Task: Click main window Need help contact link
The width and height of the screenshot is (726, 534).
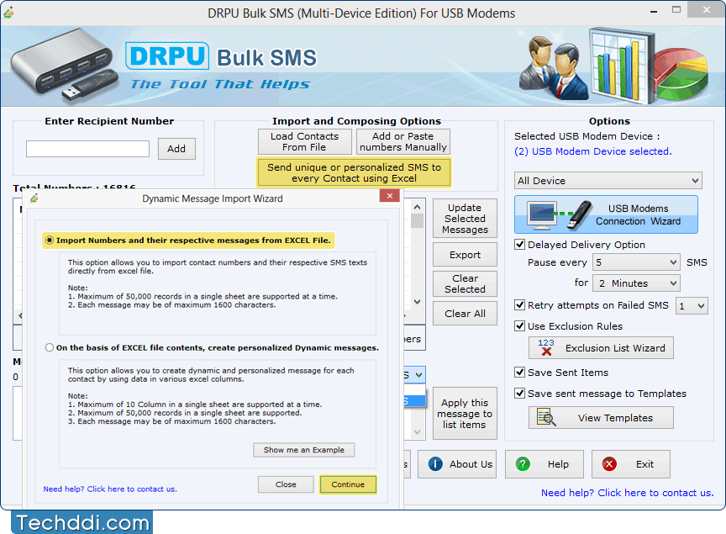Action: tap(628, 493)
